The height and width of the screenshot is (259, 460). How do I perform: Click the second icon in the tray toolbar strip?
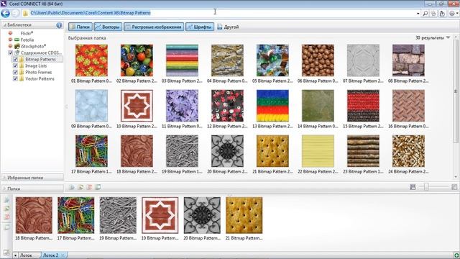click(80, 187)
